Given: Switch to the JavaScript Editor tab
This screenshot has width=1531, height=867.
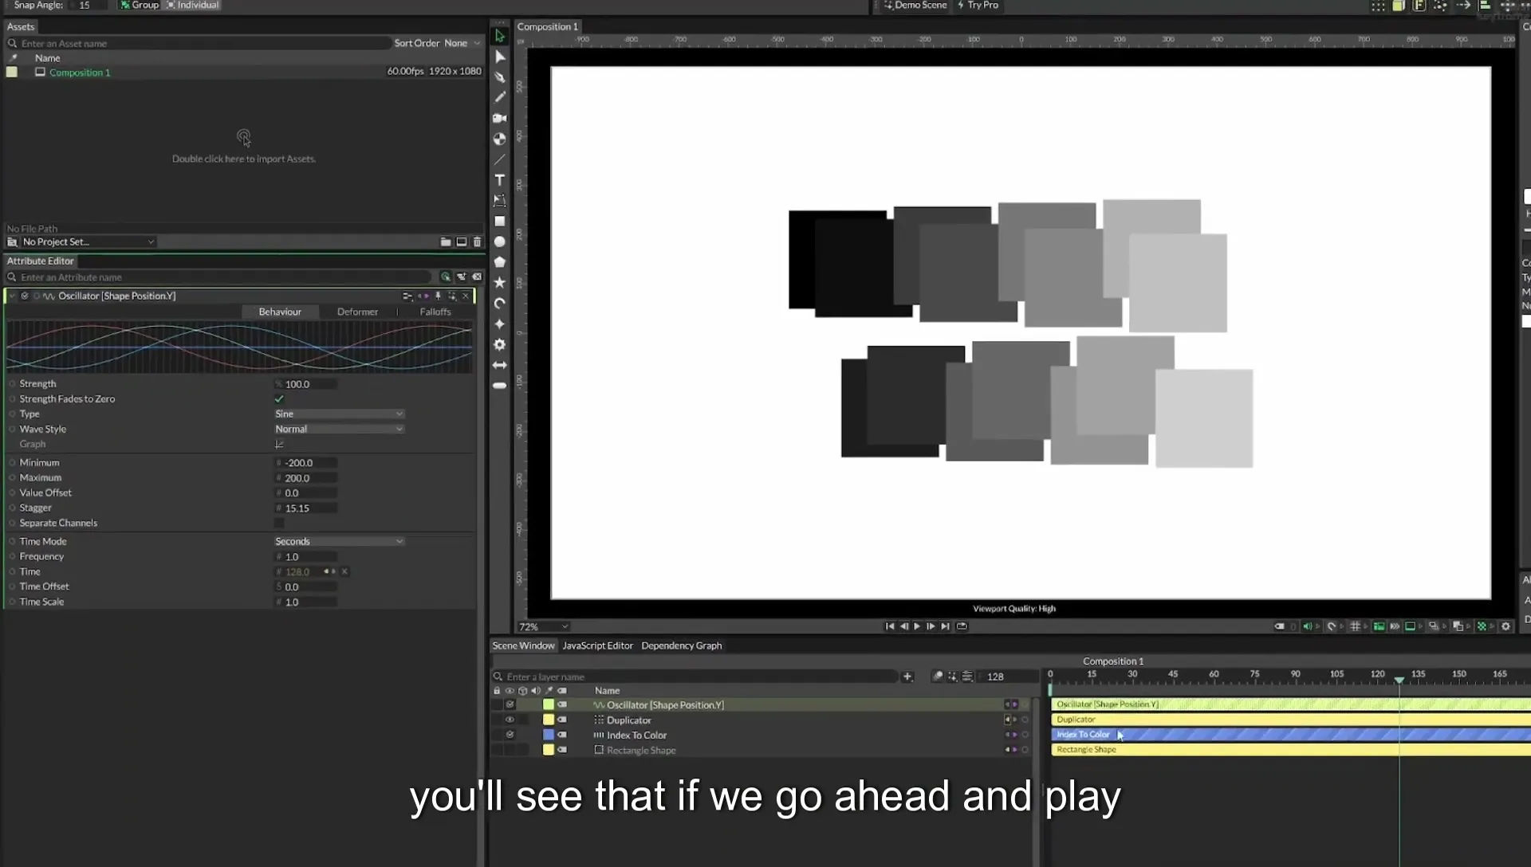Looking at the screenshot, I should click(x=597, y=646).
